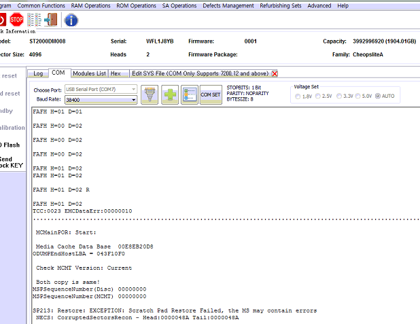Click the firmware value 0001

pyautogui.click(x=251, y=41)
